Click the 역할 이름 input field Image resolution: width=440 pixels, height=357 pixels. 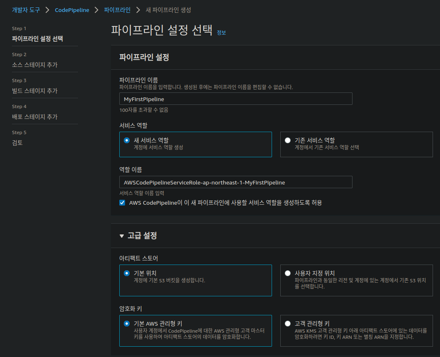pyautogui.click(x=236, y=182)
